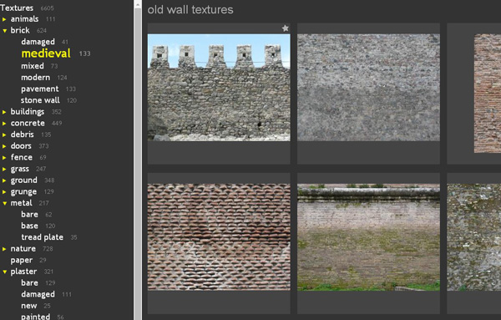
Task: Open the stone wall subcategory
Action: pyautogui.click(x=40, y=100)
